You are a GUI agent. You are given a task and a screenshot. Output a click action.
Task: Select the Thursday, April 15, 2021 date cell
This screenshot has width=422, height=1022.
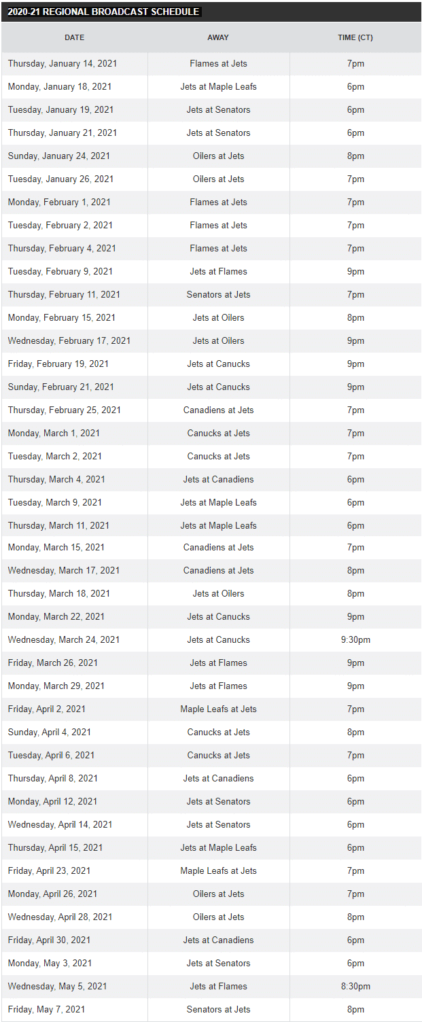click(56, 847)
